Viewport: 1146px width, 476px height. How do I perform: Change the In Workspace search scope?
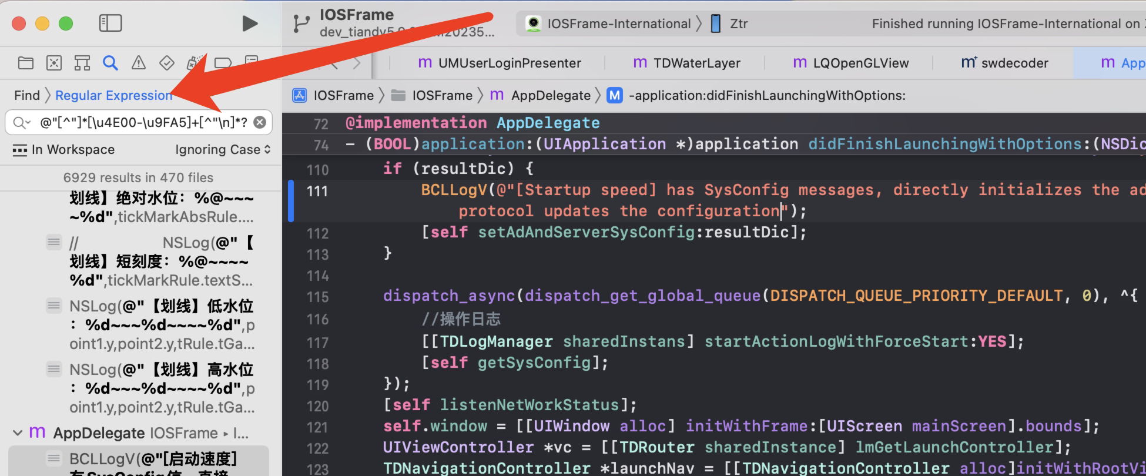click(x=63, y=150)
